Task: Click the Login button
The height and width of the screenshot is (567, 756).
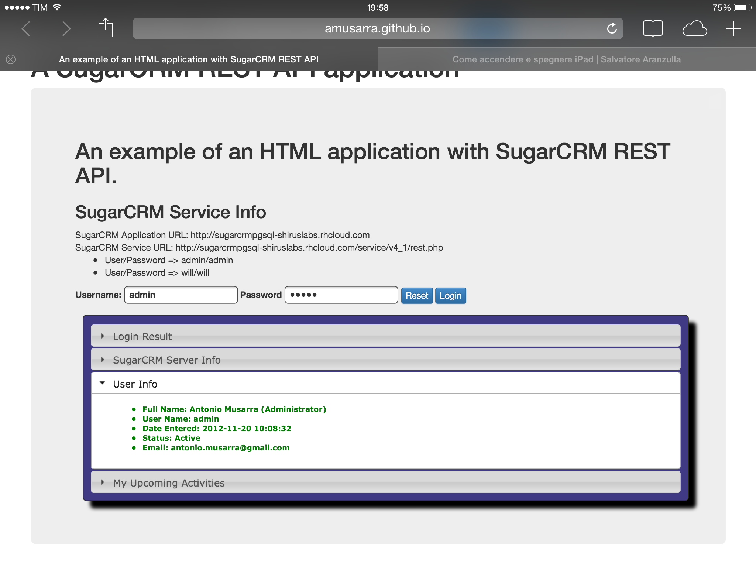Action: (450, 296)
